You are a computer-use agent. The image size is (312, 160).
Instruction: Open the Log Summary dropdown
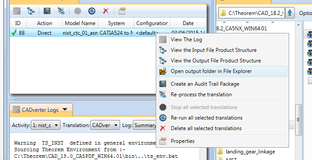[144, 125]
